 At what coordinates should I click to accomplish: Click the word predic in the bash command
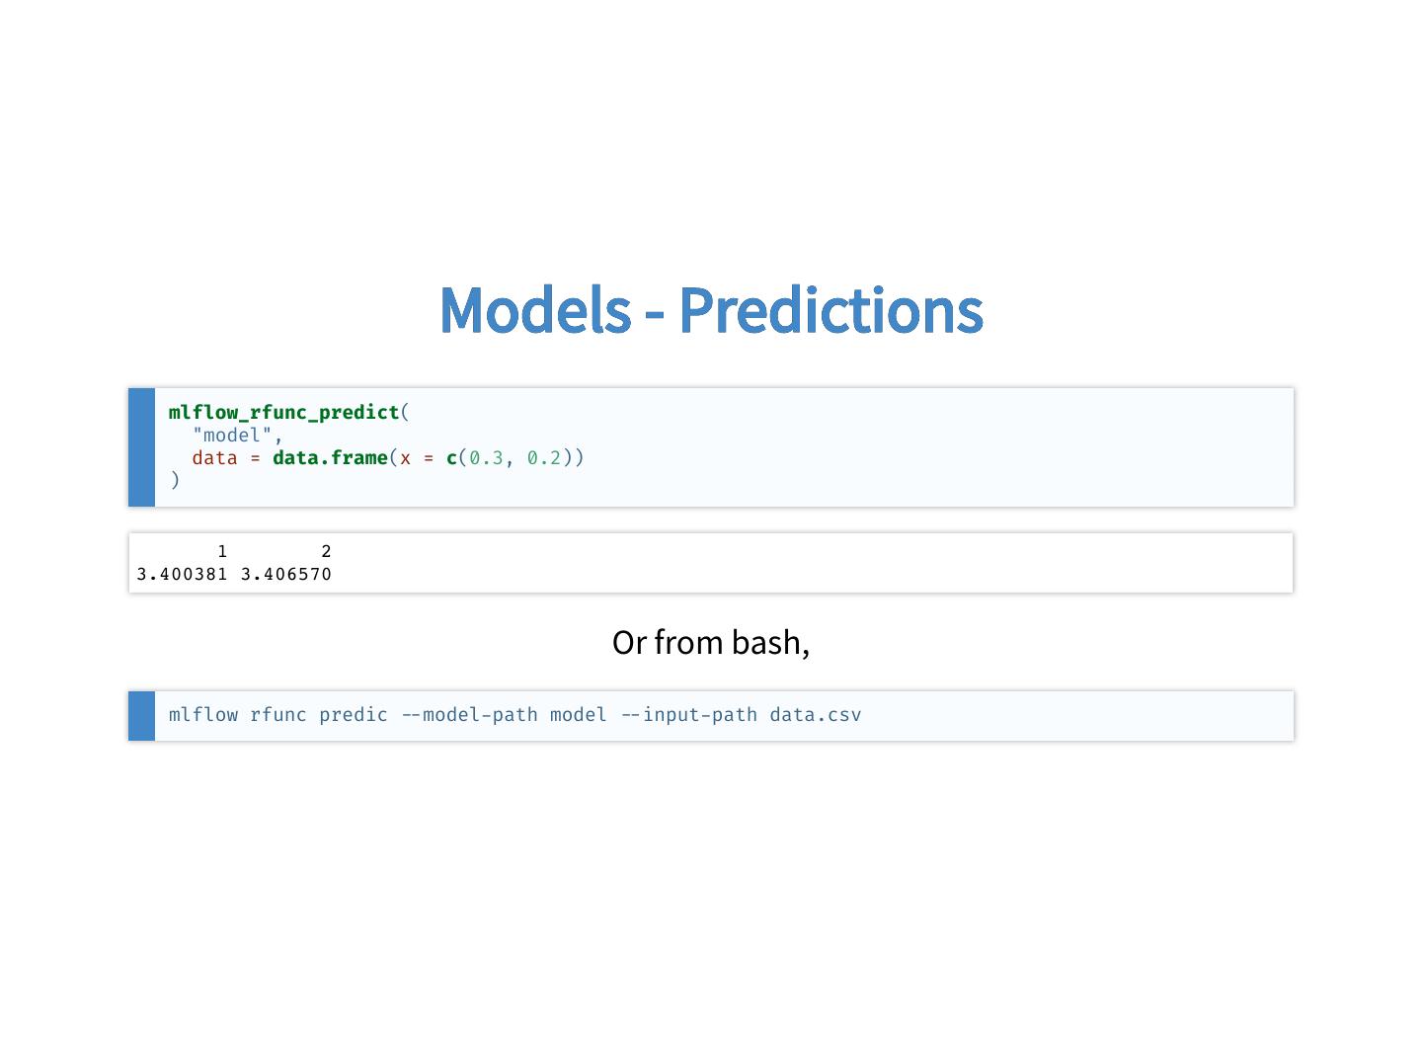point(354,715)
